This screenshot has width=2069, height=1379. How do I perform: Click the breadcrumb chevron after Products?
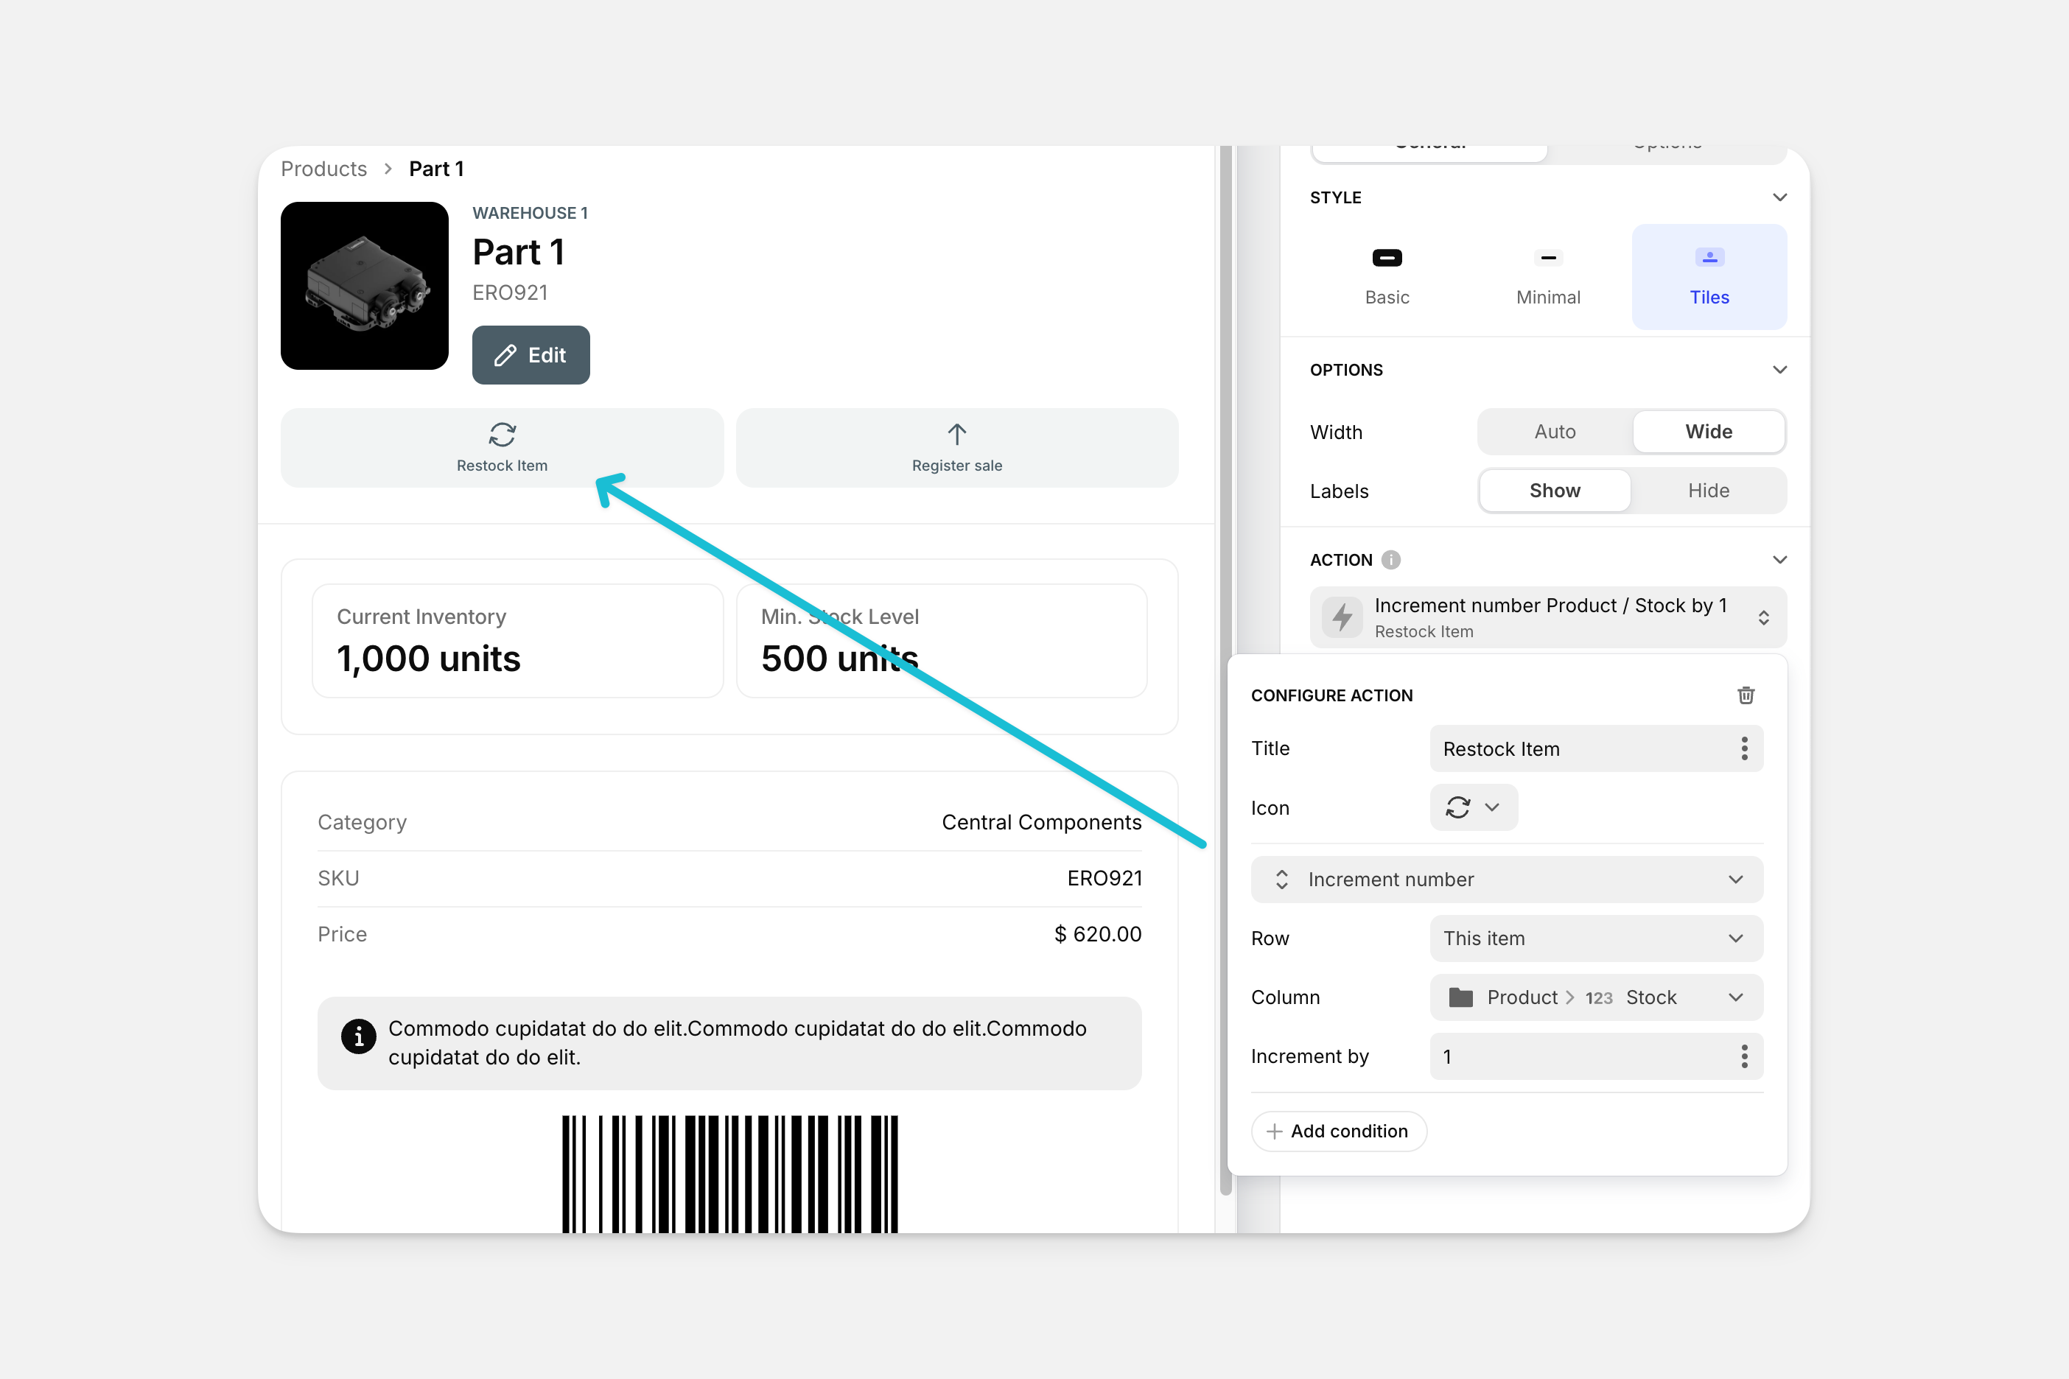[388, 169]
